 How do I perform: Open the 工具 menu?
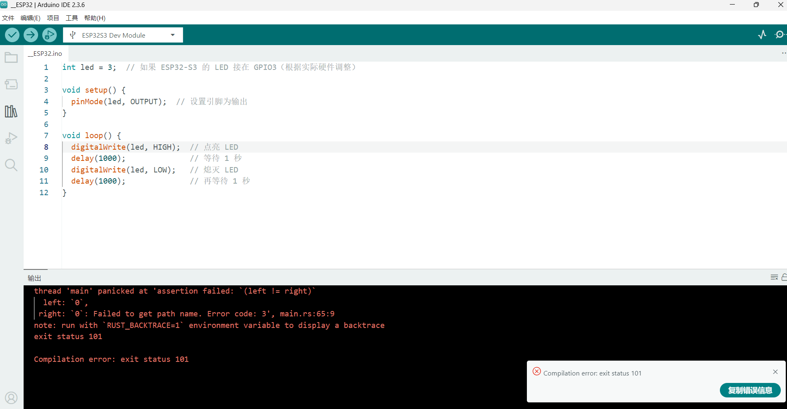click(72, 18)
